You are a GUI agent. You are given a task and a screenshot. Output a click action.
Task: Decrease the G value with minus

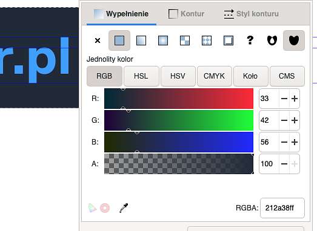pos(284,120)
